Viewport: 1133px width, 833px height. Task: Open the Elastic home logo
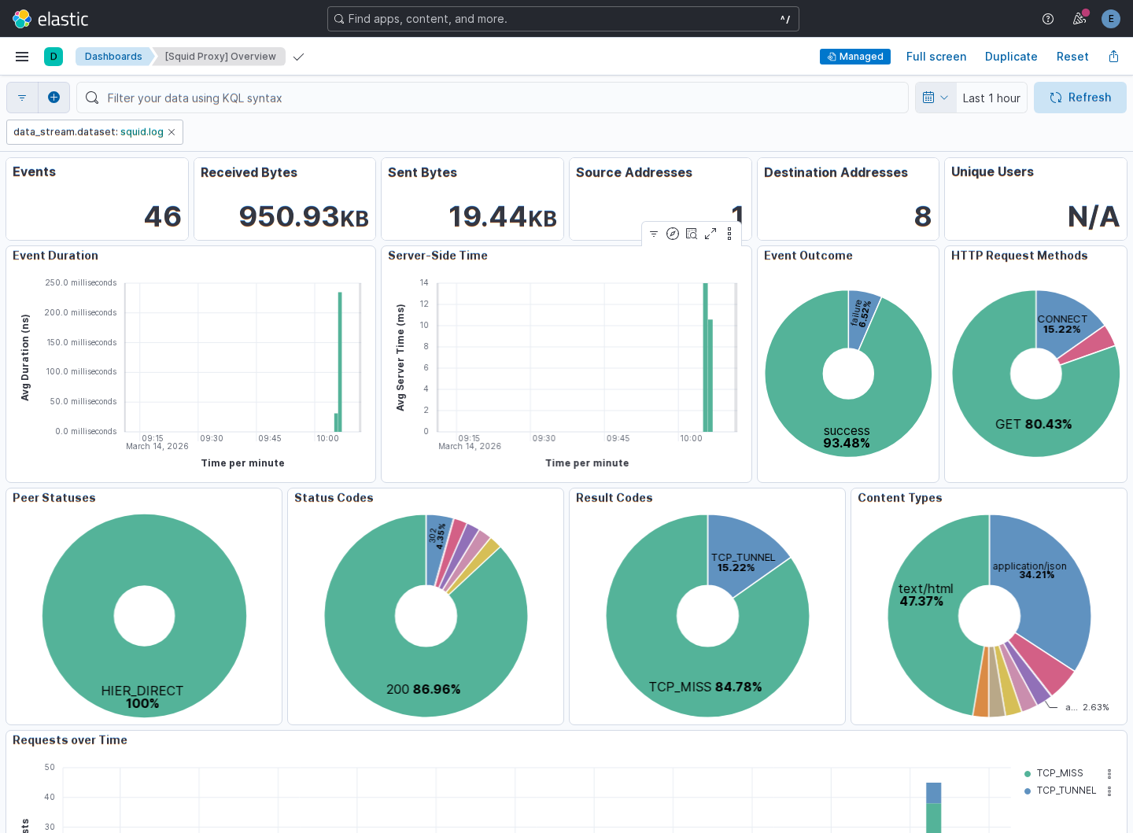click(x=50, y=19)
